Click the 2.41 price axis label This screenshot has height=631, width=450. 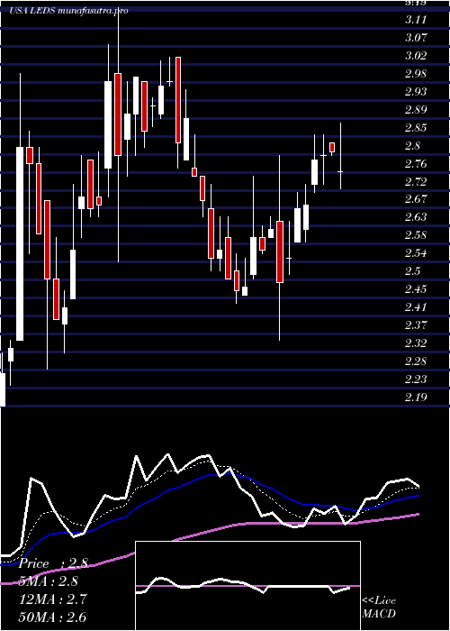[416, 307]
